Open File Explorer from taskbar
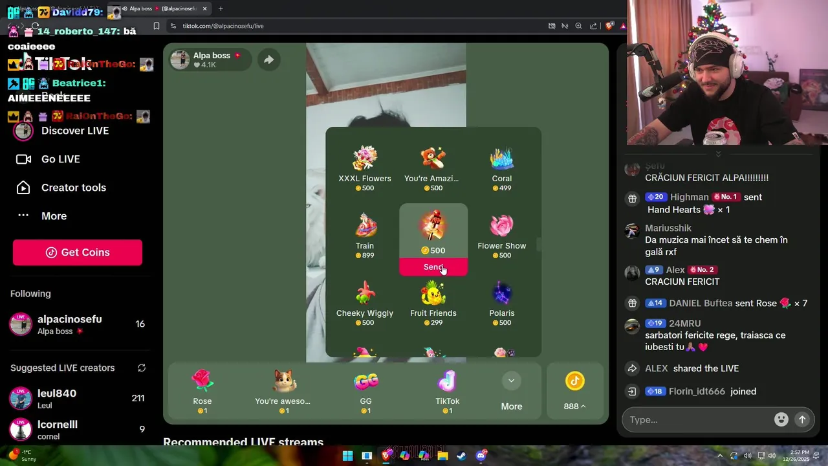This screenshot has width=828, height=466. pos(442,456)
